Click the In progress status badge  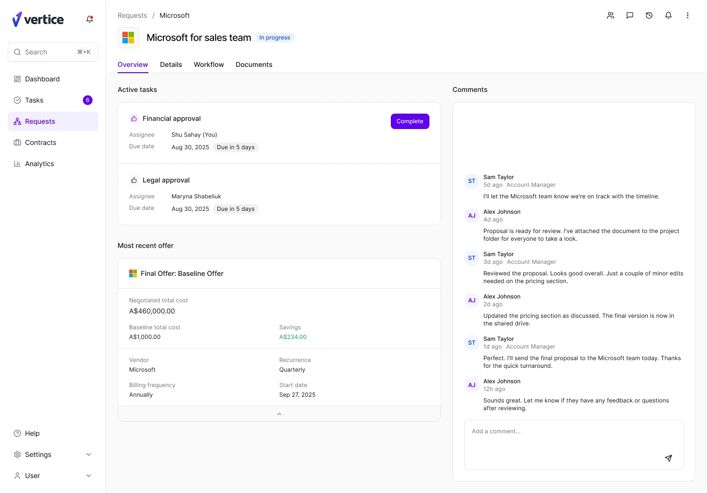[275, 38]
